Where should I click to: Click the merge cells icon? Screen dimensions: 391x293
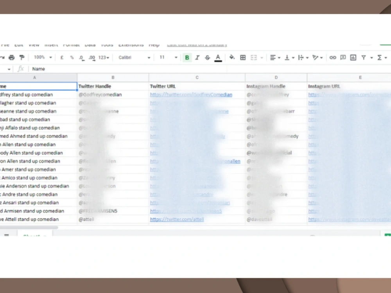click(254, 57)
